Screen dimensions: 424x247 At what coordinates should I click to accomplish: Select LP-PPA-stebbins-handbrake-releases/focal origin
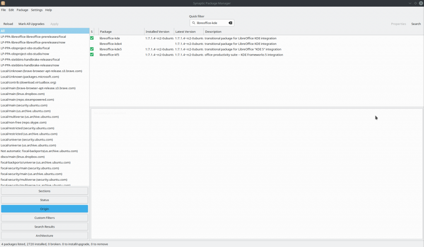pos(30,60)
